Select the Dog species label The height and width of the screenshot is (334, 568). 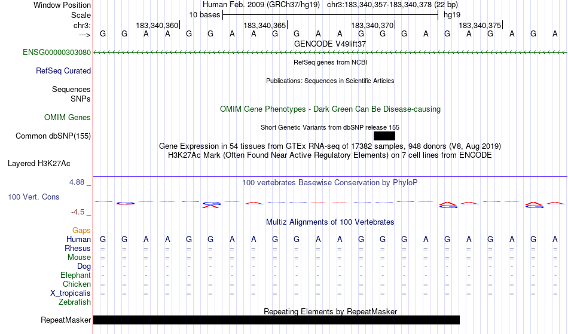coord(84,266)
